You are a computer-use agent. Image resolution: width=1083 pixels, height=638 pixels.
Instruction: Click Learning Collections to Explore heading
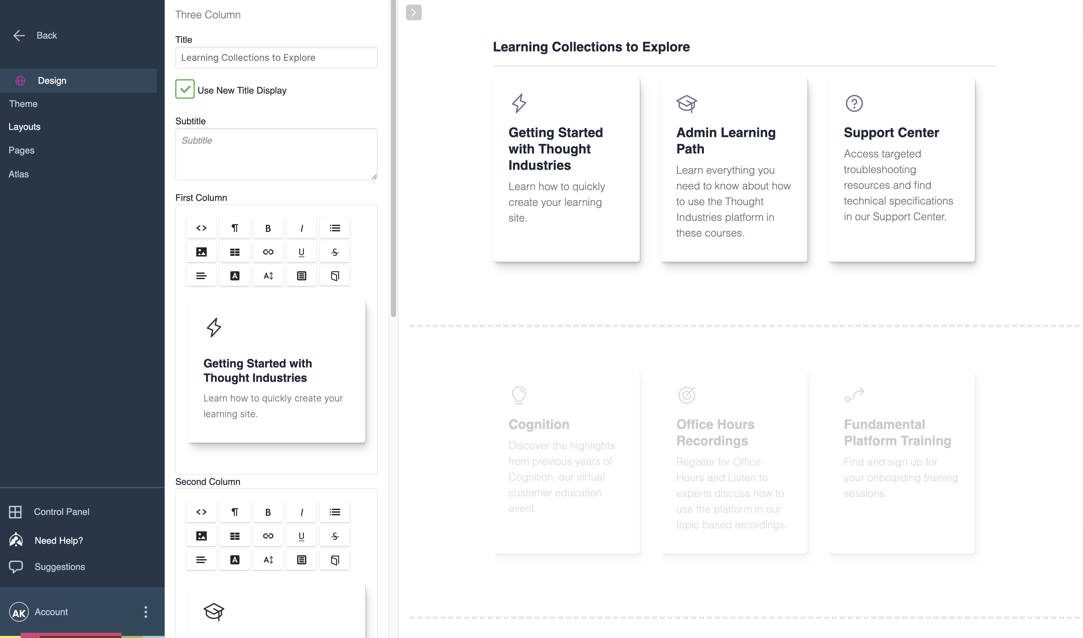[591, 47]
